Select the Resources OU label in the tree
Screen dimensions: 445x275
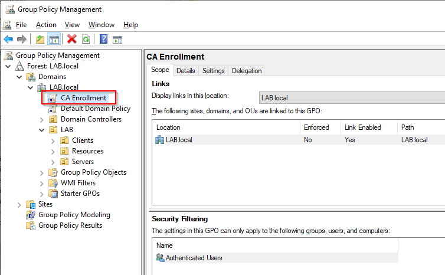coord(88,151)
